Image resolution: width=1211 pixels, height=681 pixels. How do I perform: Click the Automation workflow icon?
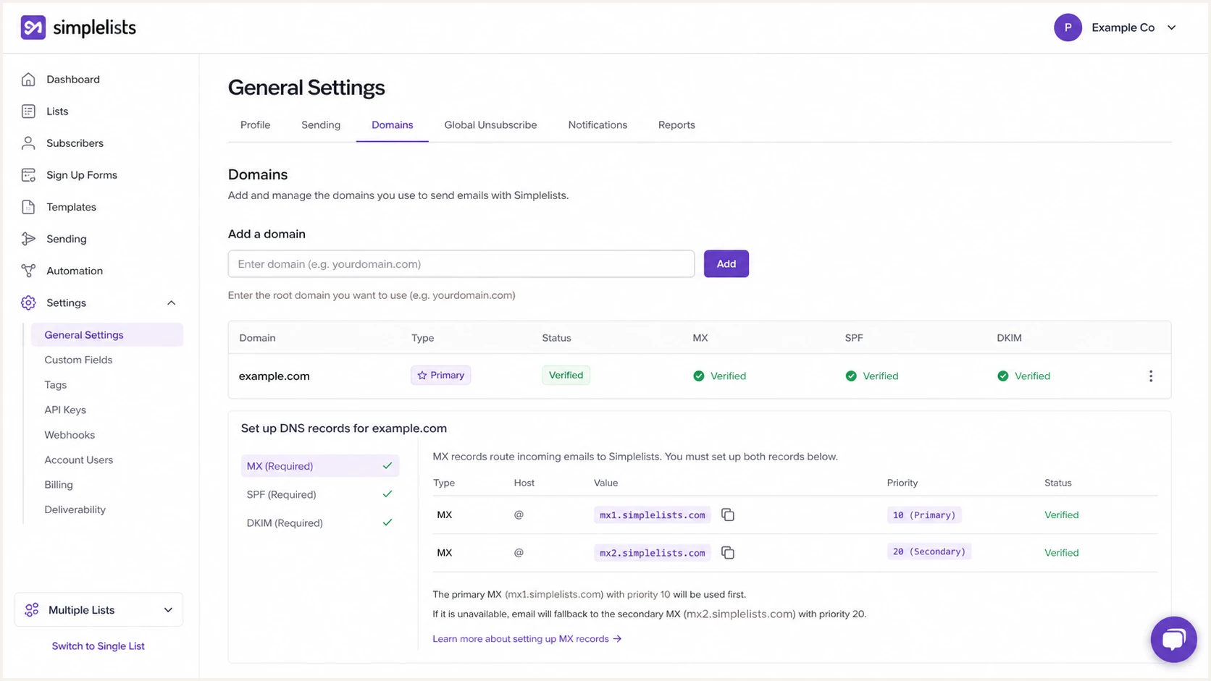[x=28, y=271]
